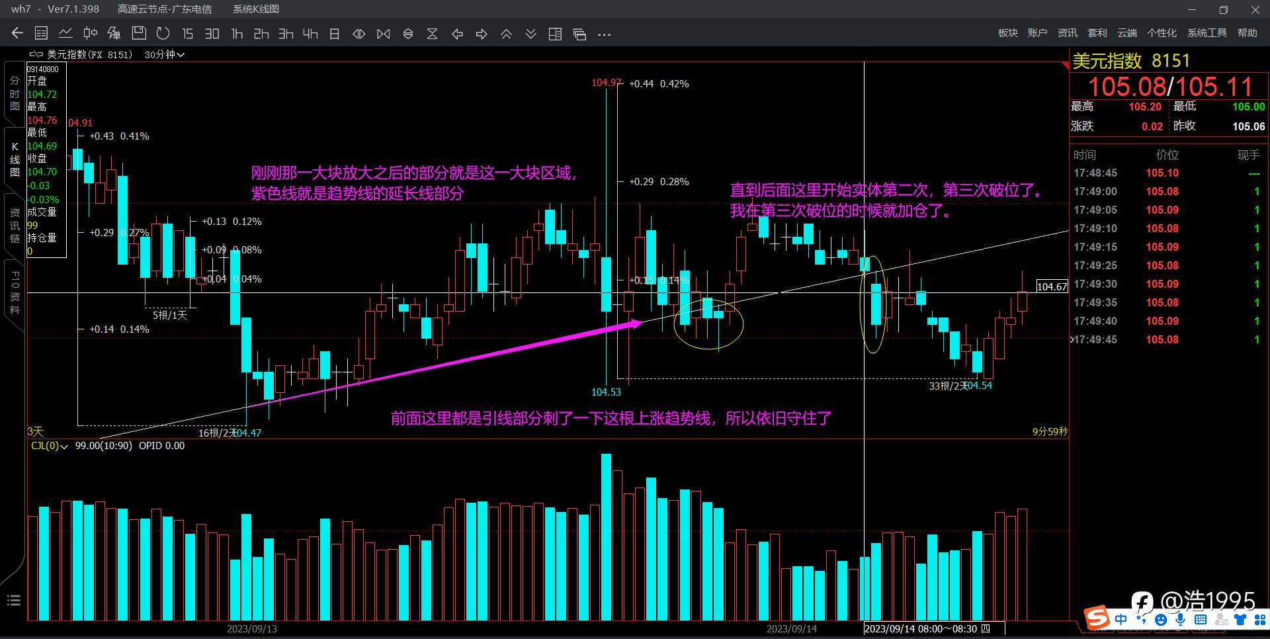Open the 云端 menu
The height and width of the screenshot is (639, 1270).
click(x=1127, y=33)
